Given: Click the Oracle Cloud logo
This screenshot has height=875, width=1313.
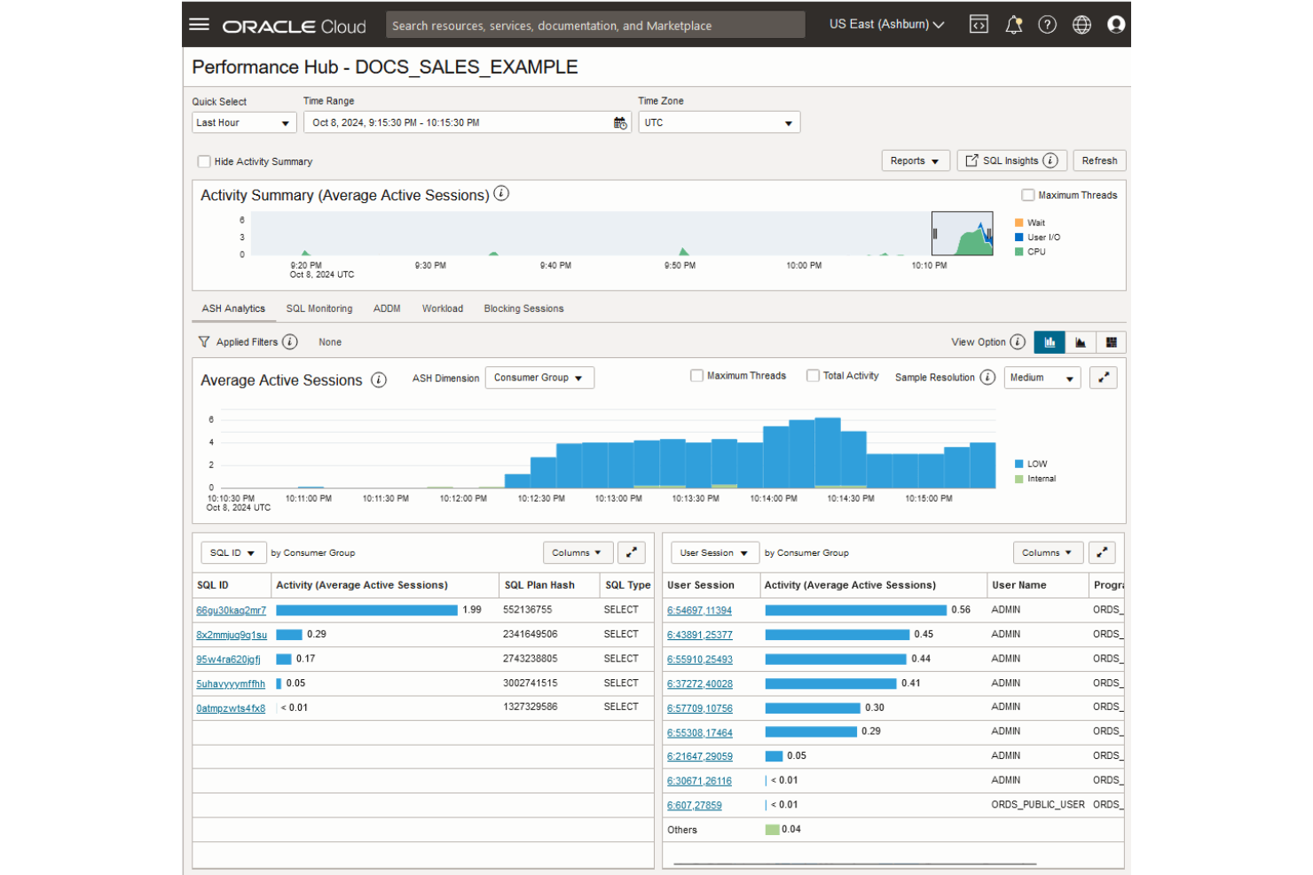Looking at the screenshot, I should (294, 26).
